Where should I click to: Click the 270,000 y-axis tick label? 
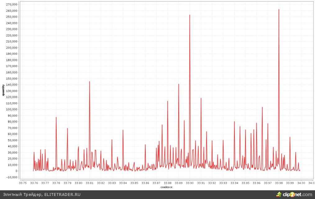[12, 5]
